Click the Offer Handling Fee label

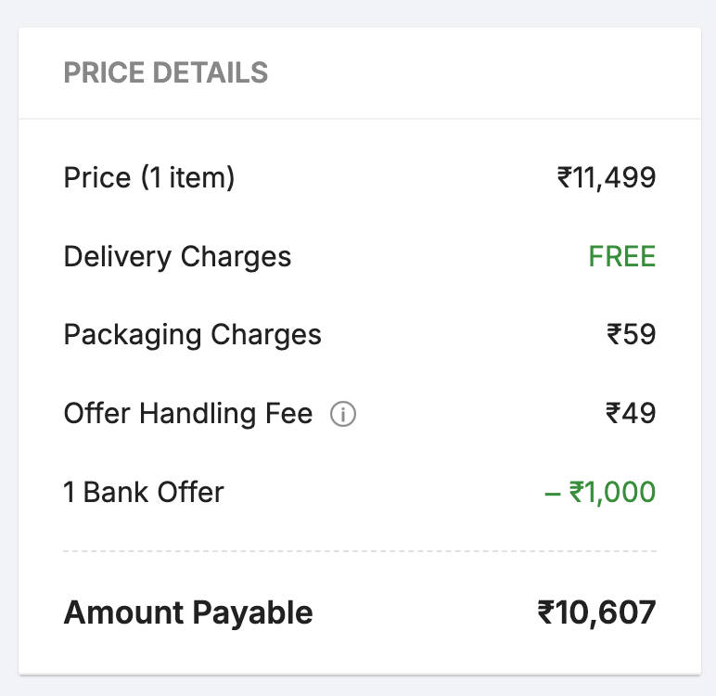(x=187, y=413)
